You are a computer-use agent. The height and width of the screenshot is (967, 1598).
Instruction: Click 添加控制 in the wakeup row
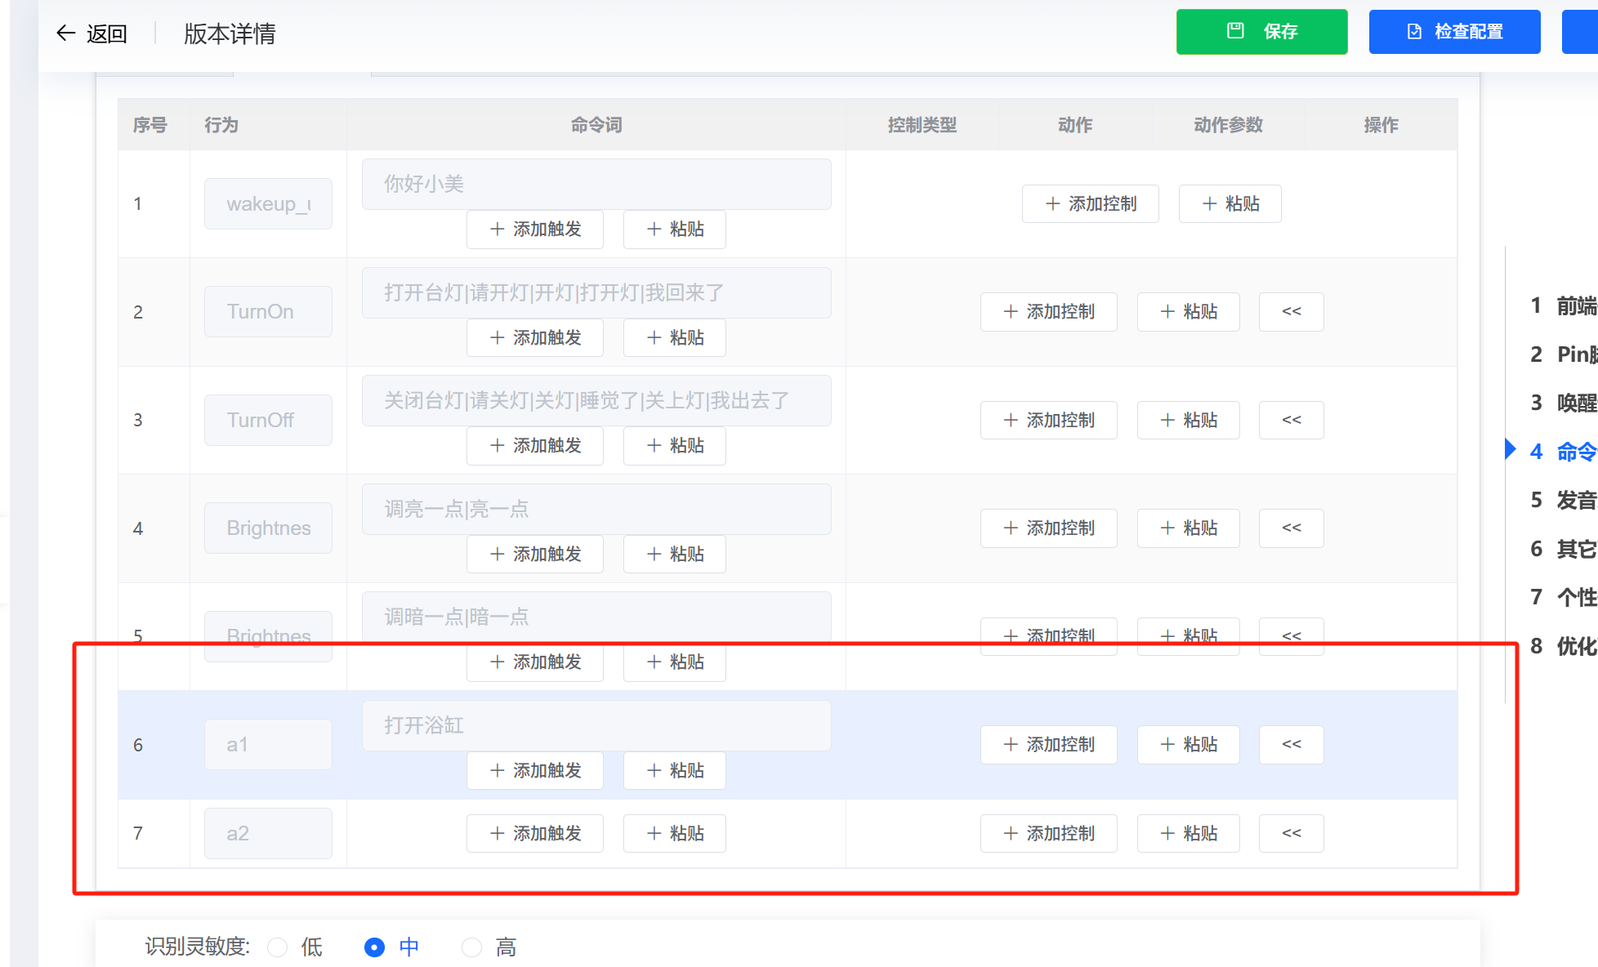coord(1090,203)
